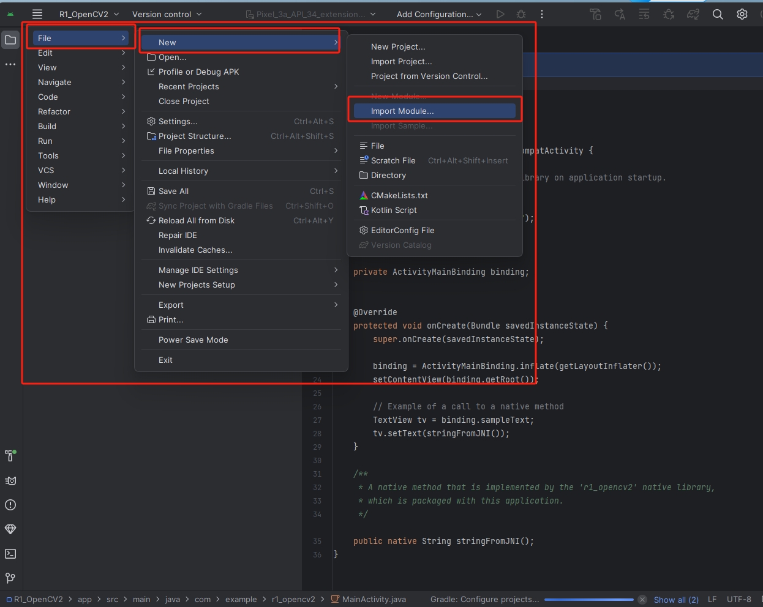763x607 pixels.
Task: Choose Repair IDE
Action: pos(241,235)
